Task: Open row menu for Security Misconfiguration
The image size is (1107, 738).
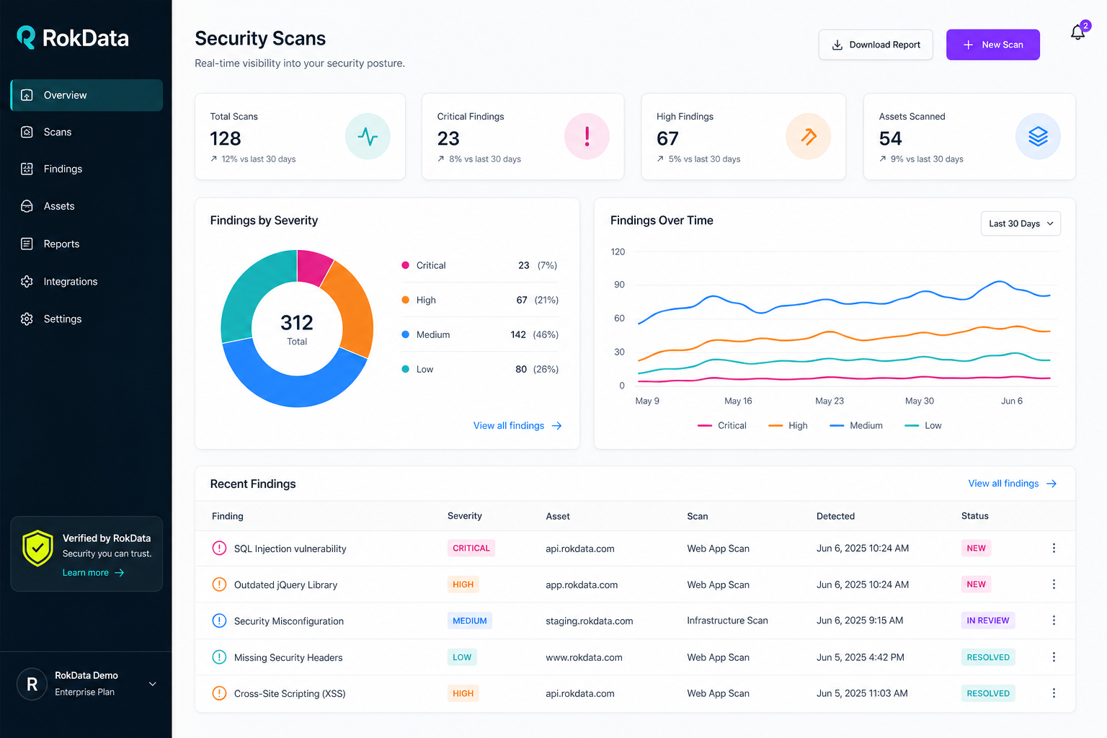Action: [1054, 620]
